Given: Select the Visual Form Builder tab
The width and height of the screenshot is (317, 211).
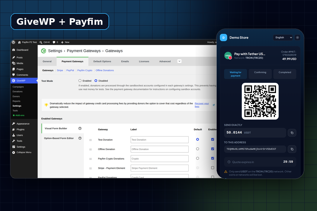Looking at the screenshot, I should (x=62, y=128).
